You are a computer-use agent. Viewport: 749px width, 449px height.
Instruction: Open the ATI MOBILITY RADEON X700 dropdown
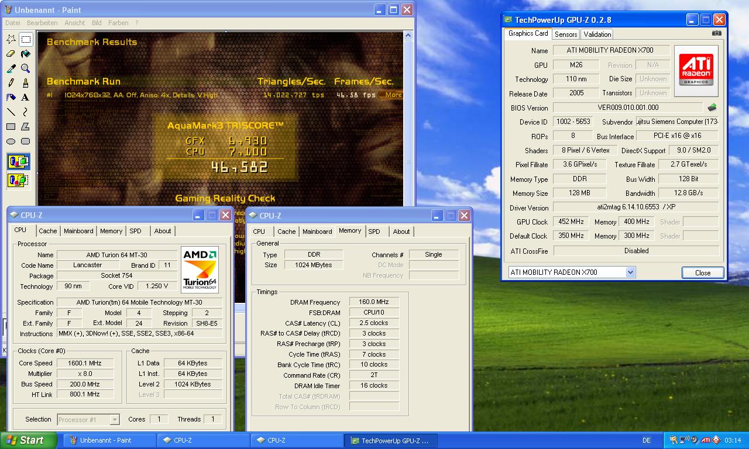coord(571,272)
